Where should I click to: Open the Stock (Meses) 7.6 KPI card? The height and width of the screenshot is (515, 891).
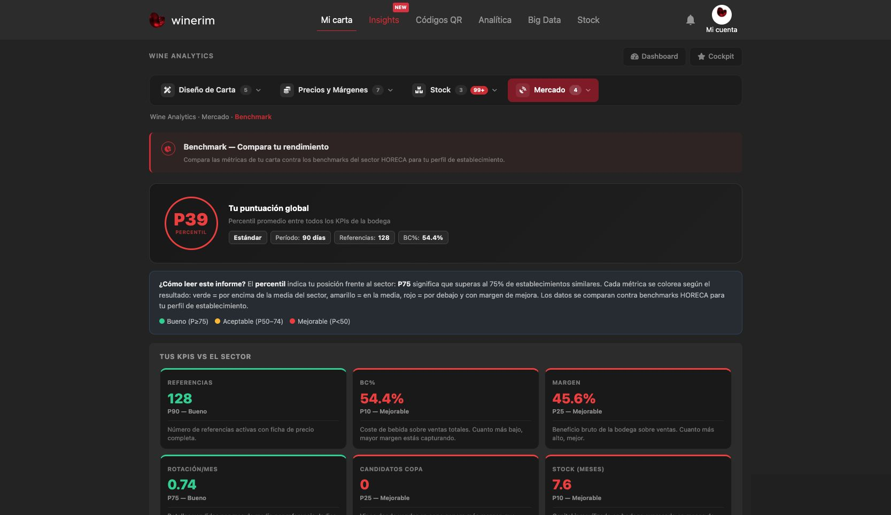point(638,485)
